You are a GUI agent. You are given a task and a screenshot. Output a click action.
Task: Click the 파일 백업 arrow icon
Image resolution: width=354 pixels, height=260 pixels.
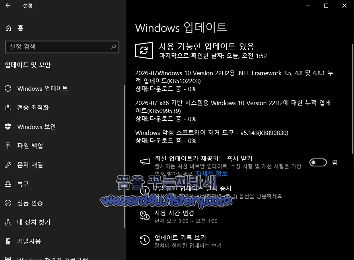point(8,146)
